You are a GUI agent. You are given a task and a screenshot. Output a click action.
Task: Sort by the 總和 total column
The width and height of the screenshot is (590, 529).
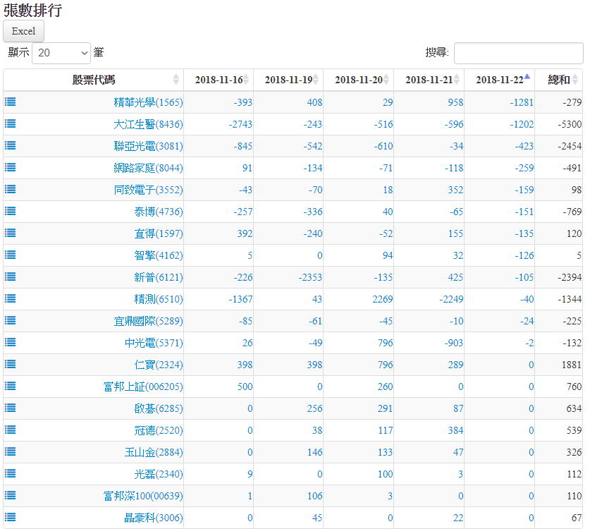coord(559,80)
